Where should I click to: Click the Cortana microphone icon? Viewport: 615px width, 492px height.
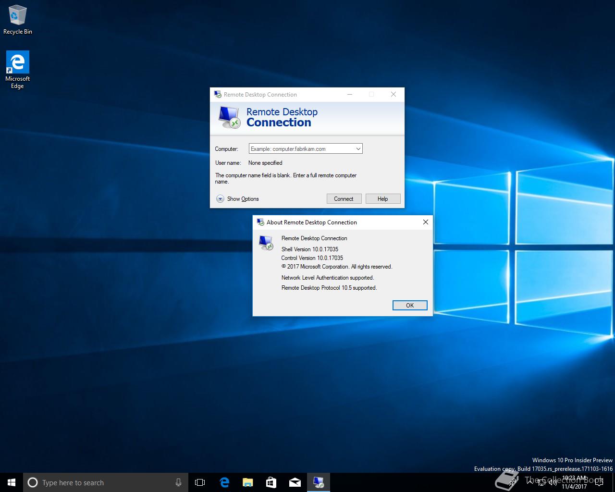click(178, 482)
